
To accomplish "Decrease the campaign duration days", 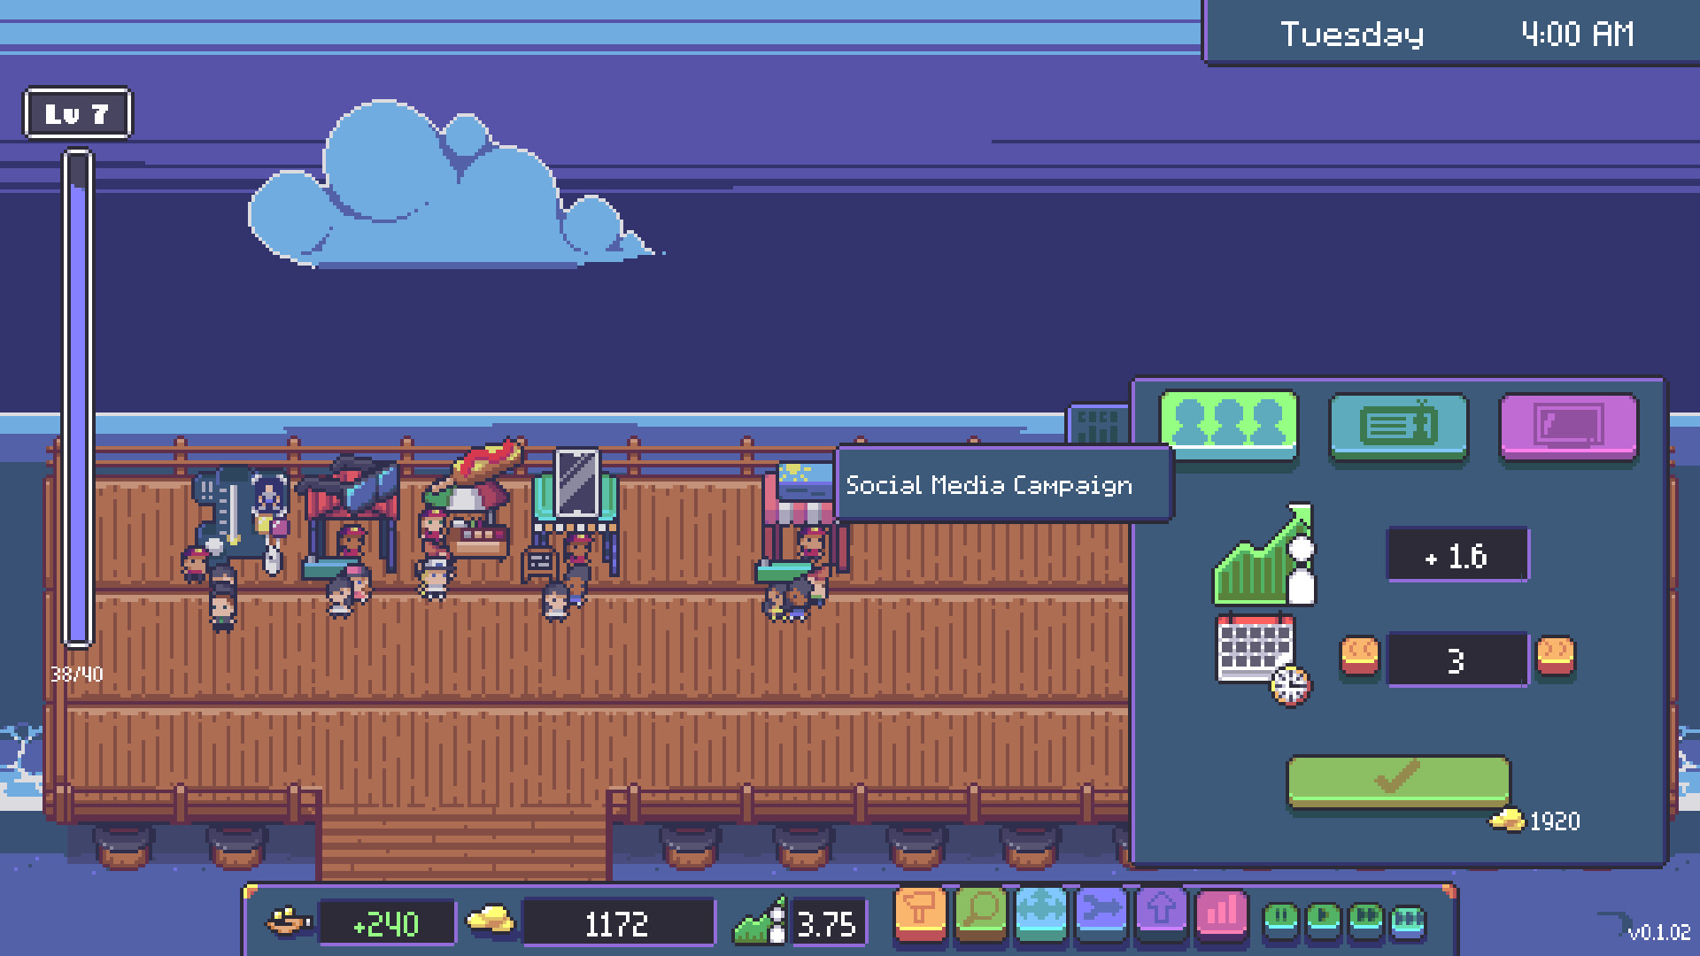I will pos(1360,656).
